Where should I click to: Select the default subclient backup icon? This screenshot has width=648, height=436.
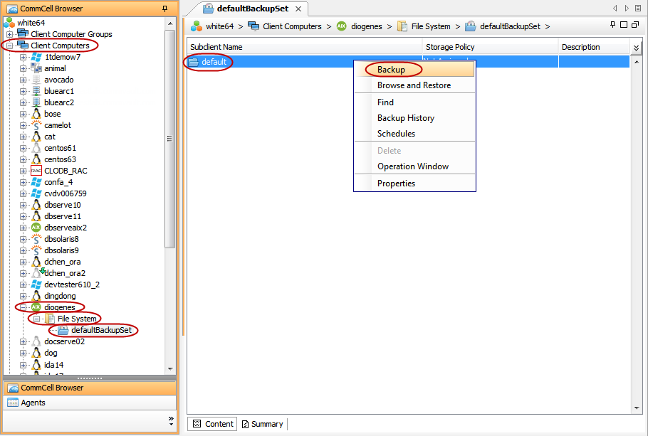point(194,62)
